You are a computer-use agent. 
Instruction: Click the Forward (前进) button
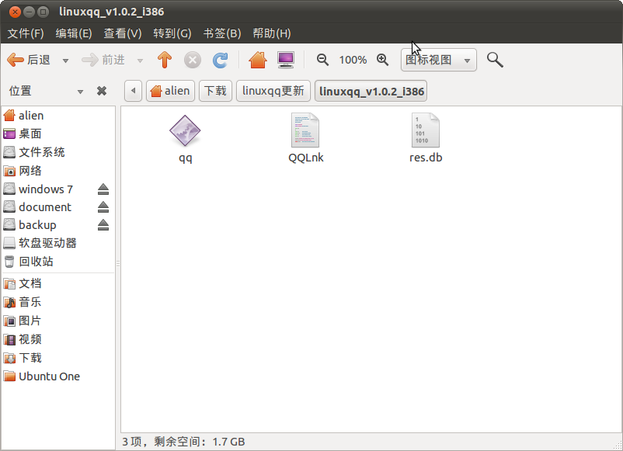click(103, 60)
